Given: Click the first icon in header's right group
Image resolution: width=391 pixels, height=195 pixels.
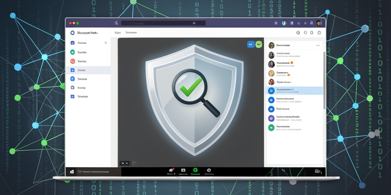Looking at the screenshot, I should pos(297,32).
